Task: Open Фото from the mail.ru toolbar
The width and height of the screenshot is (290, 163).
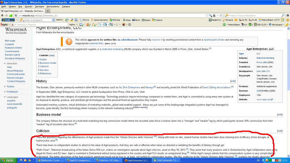Action: click(x=136, y=20)
